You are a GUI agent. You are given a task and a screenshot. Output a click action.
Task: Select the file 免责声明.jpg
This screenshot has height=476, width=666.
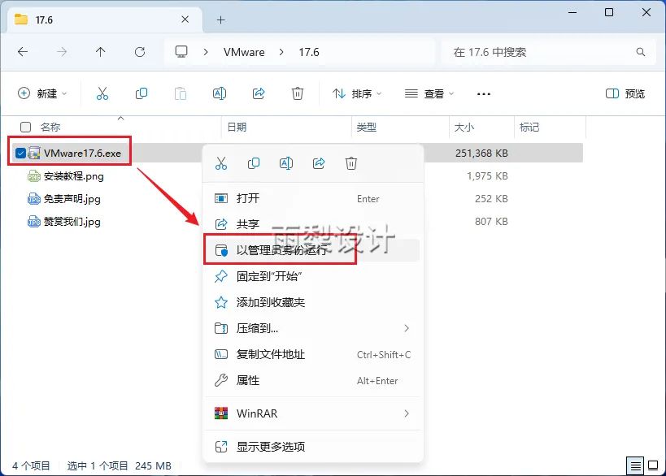point(72,199)
